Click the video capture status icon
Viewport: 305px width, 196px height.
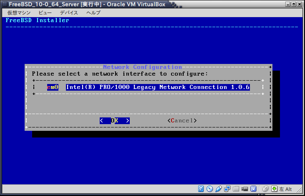pos(245,189)
